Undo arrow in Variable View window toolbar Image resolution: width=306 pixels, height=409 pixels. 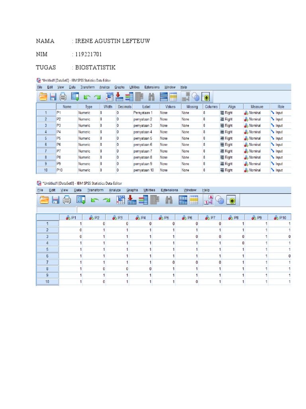(x=87, y=97)
